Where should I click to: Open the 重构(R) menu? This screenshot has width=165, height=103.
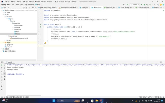tap(37, 2)
